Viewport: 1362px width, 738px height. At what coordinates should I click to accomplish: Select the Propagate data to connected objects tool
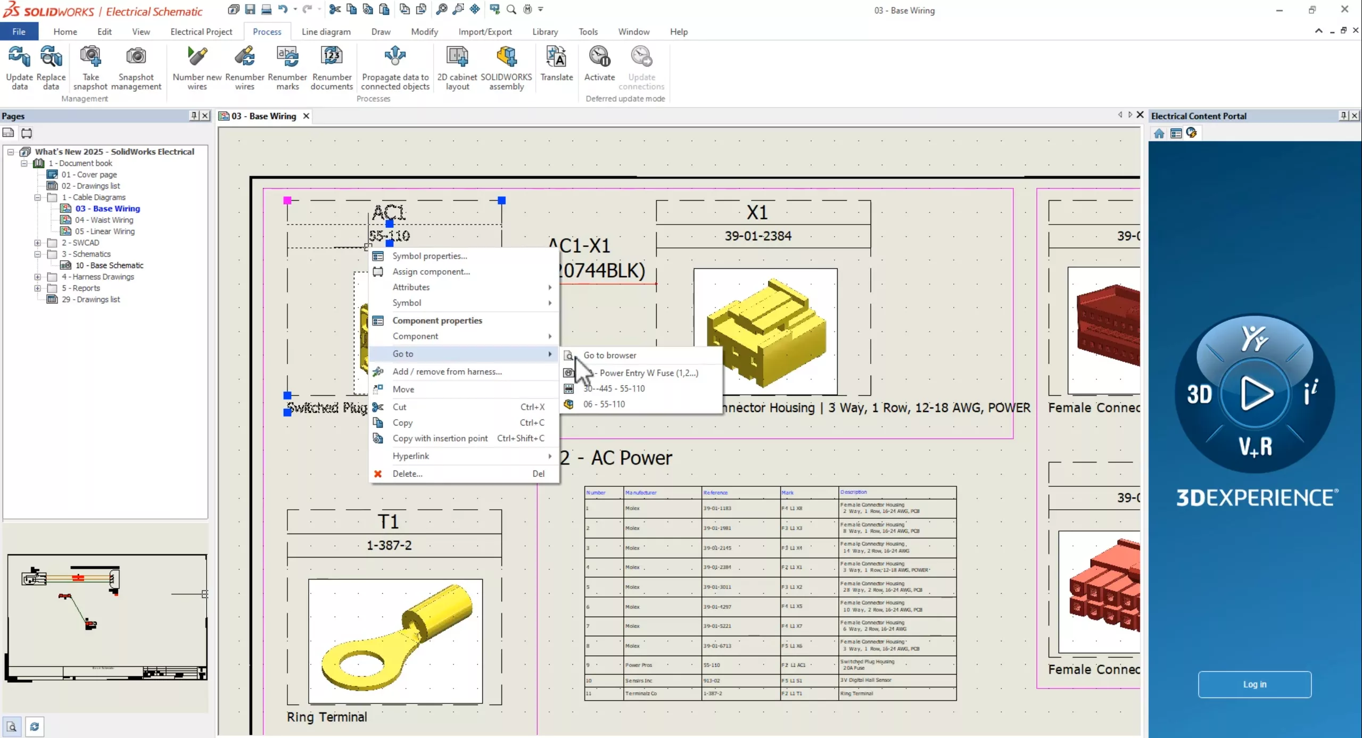tap(395, 68)
